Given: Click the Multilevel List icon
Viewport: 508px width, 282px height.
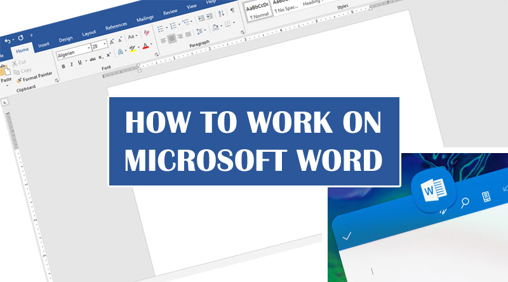Looking at the screenshot, I should click(x=186, y=22).
